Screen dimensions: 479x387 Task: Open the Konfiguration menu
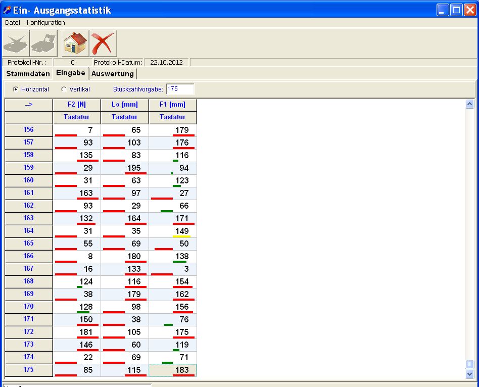click(45, 23)
